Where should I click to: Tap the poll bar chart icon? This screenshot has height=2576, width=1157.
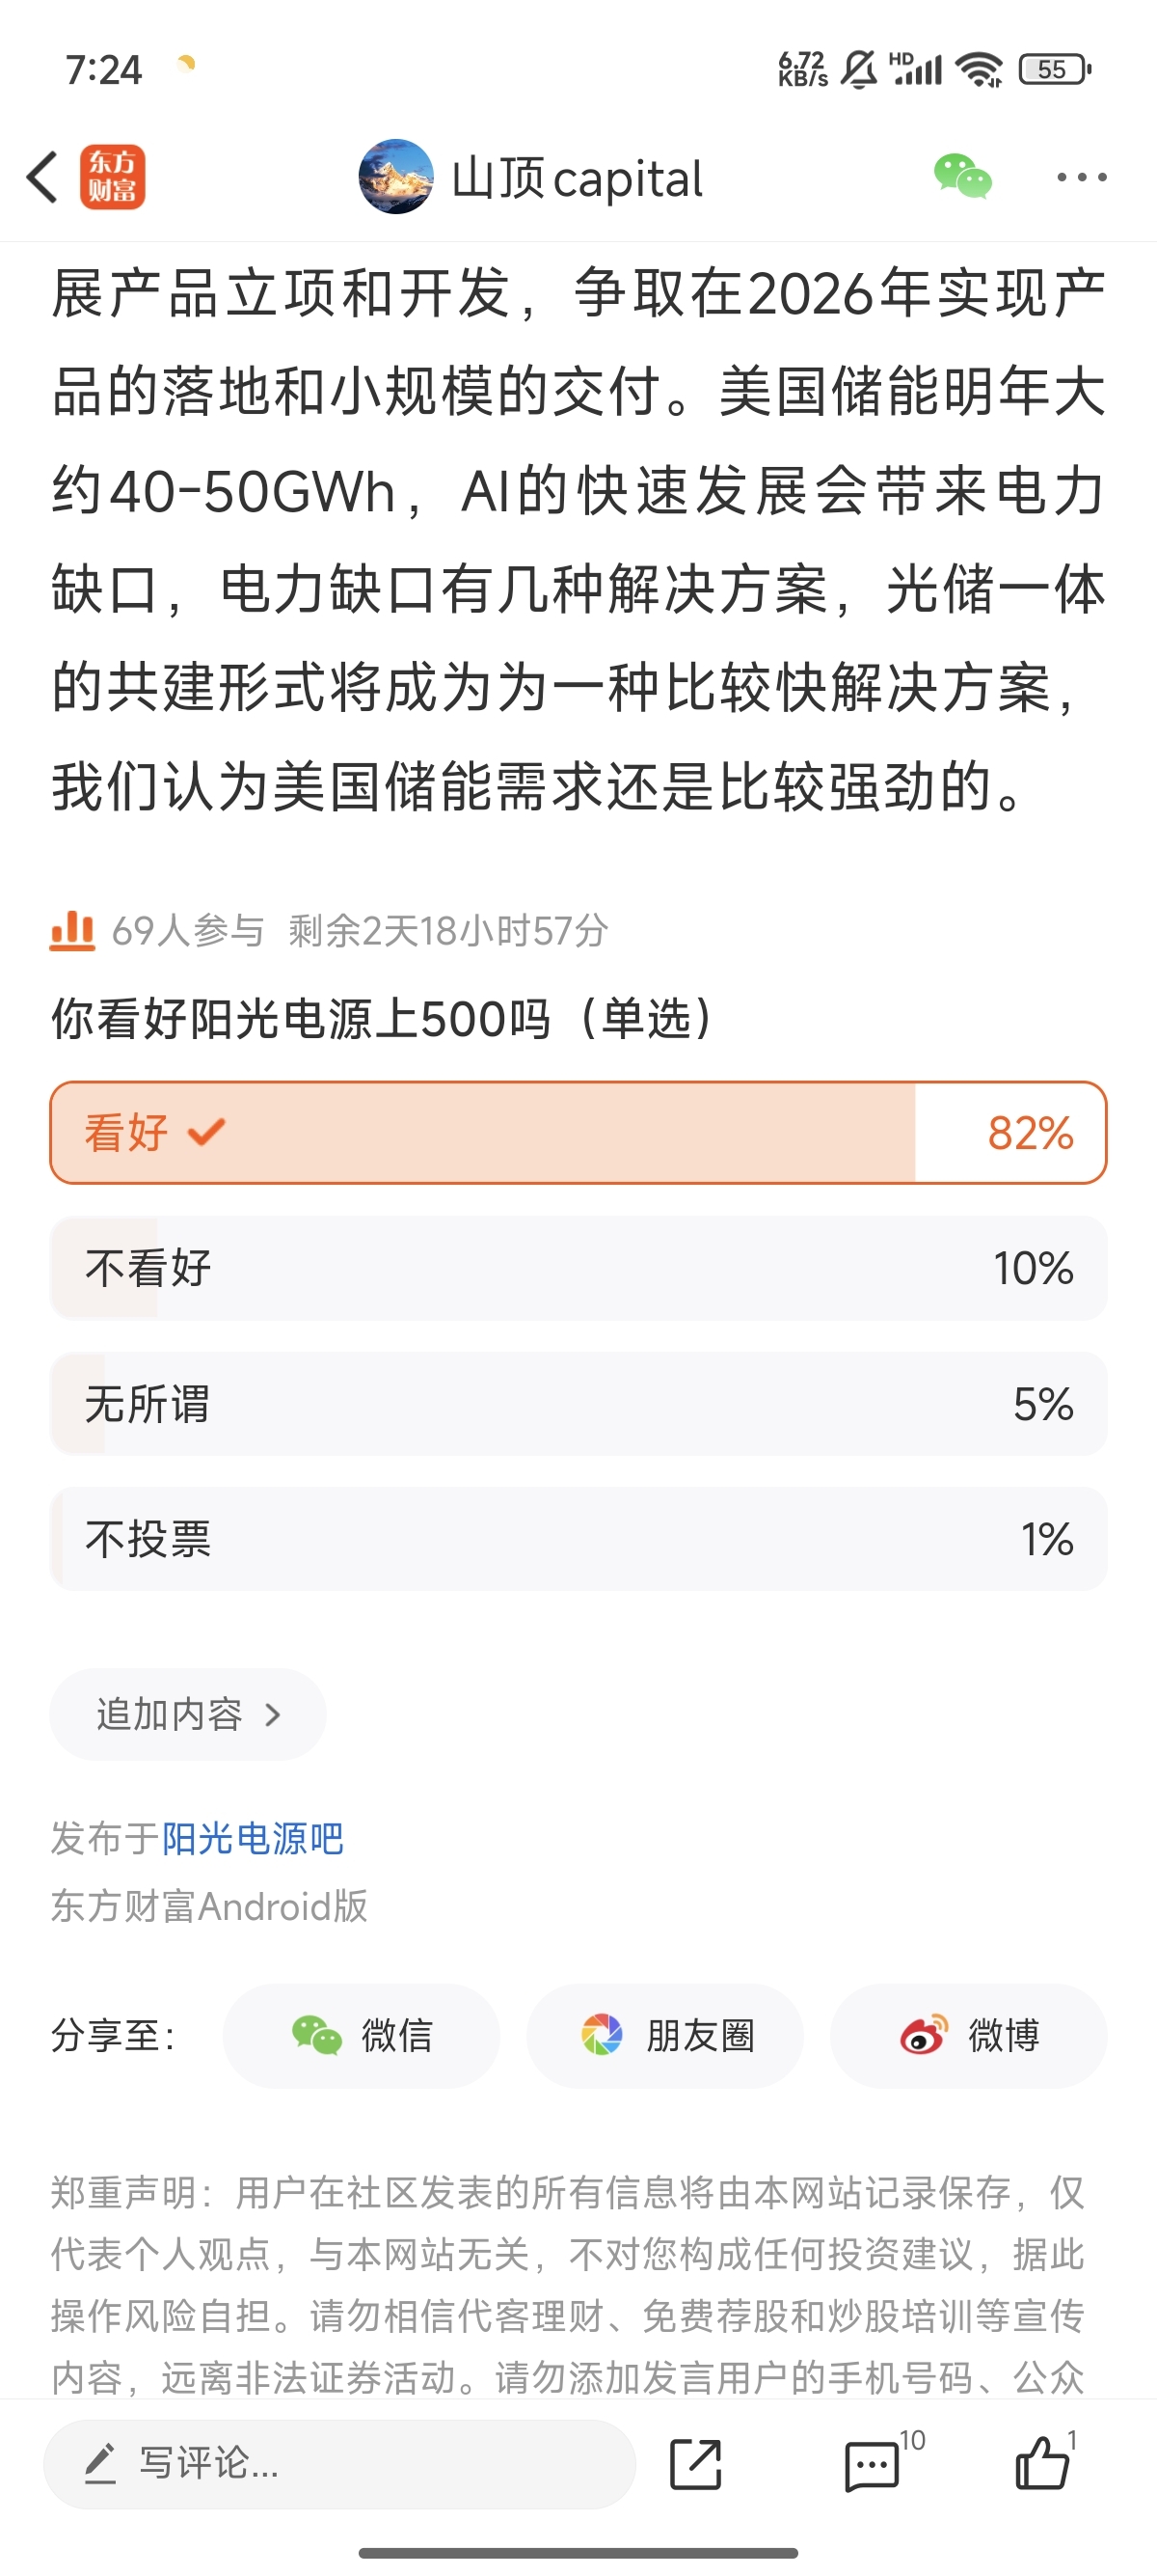point(72,930)
